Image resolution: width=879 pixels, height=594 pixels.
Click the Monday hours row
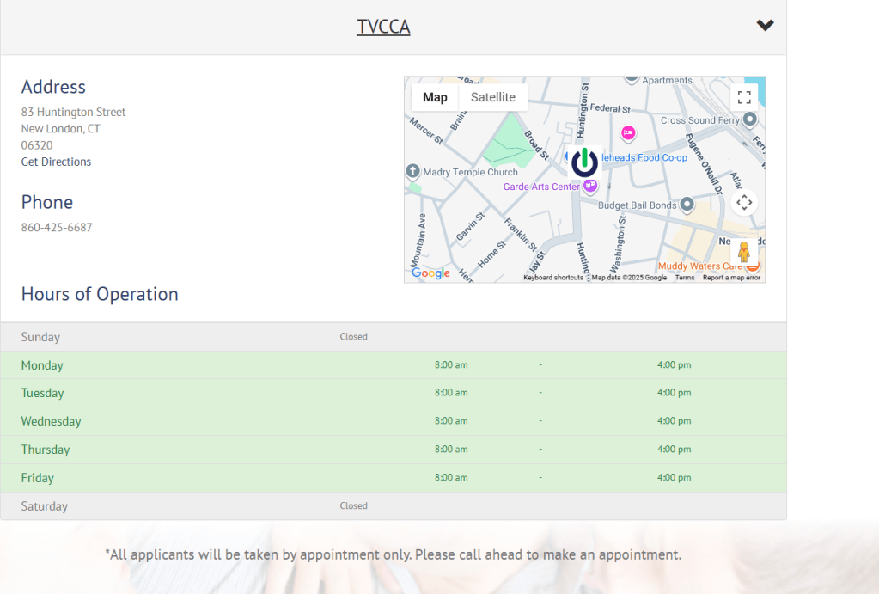coord(393,365)
